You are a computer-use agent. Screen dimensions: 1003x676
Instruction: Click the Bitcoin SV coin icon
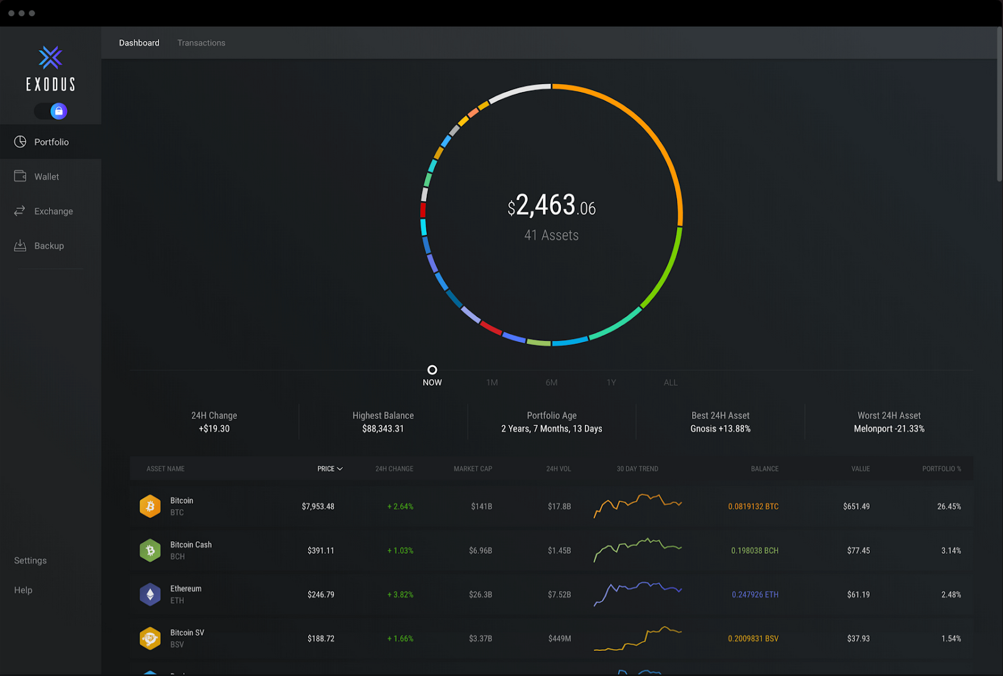[150, 638]
